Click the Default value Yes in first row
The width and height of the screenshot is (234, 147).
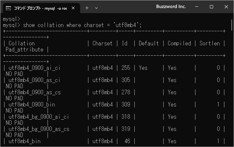[143, 68]
